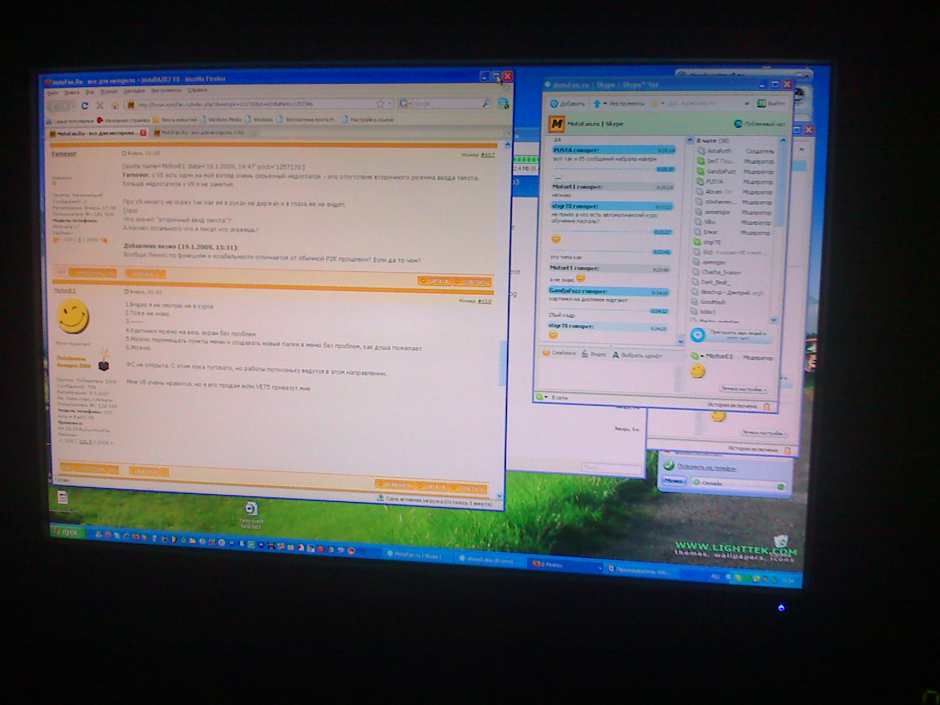Open the text document icon on desktop
The width and height of the screenshot is (940, 705).
(62, 498)
